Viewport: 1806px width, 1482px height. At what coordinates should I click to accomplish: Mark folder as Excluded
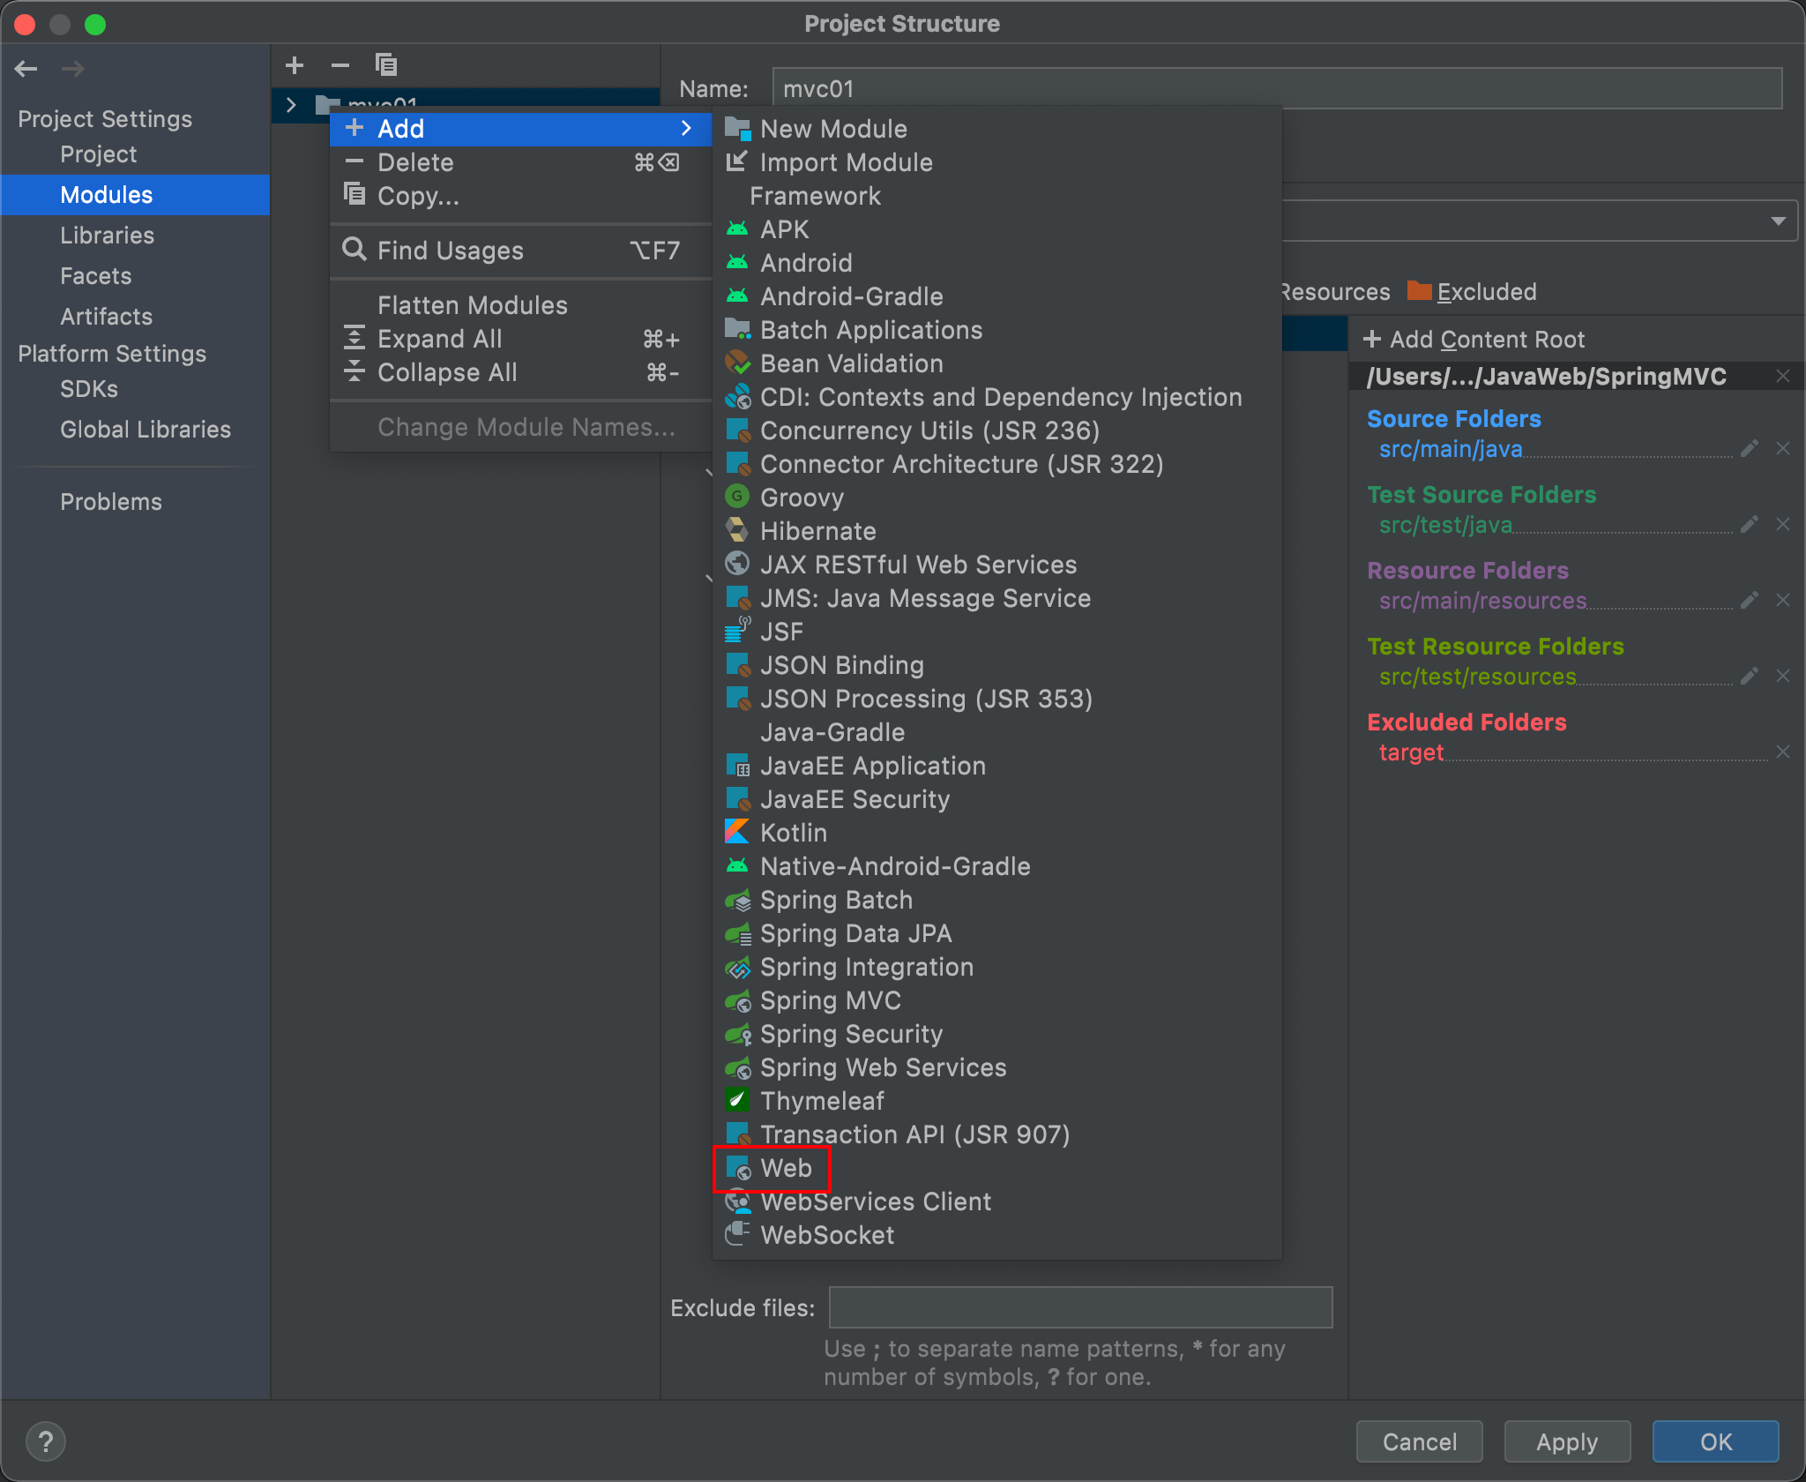1473,292
